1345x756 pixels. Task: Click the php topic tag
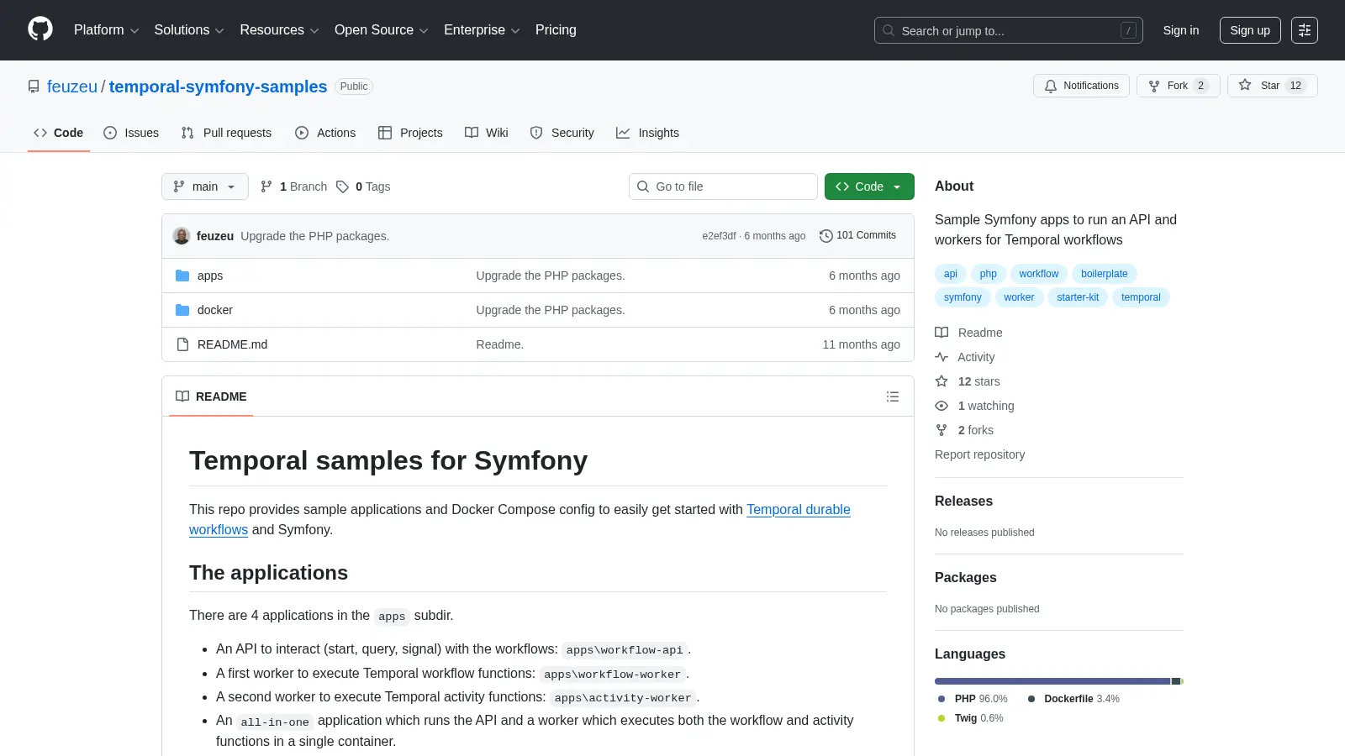[x=988, y=274]
